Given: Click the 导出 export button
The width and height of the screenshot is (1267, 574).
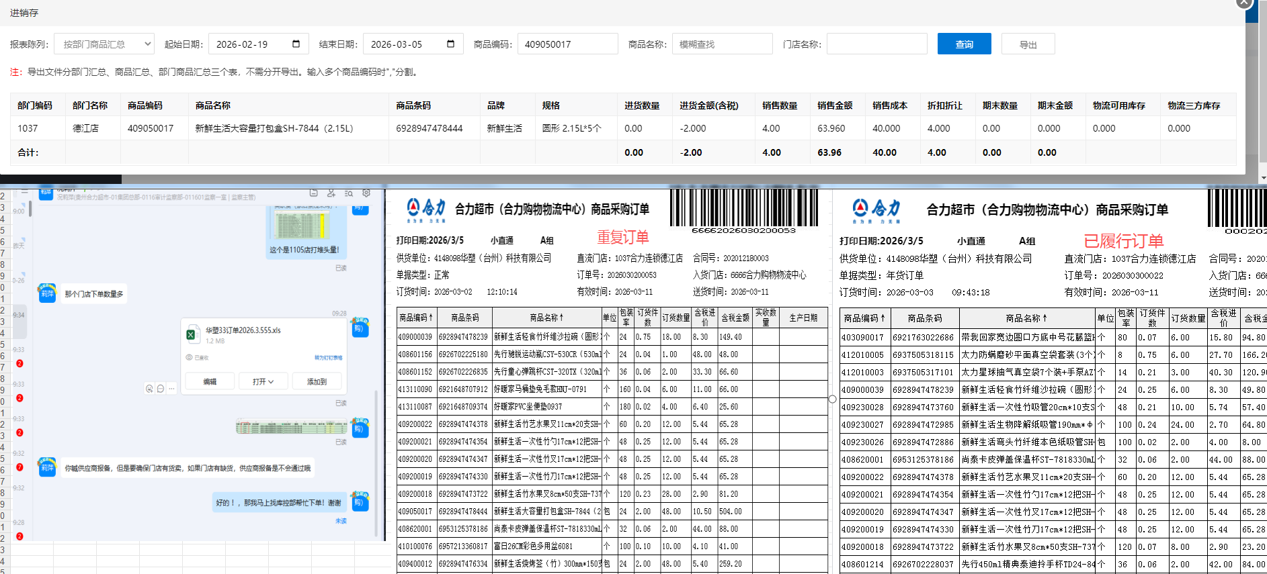Looking at the screenshot, I should 1028,44.
